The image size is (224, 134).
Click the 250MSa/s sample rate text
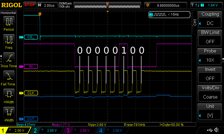[x=65, y=3]
